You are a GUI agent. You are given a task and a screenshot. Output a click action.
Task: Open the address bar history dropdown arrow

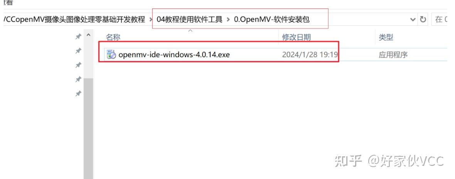[x=413, y=19]
